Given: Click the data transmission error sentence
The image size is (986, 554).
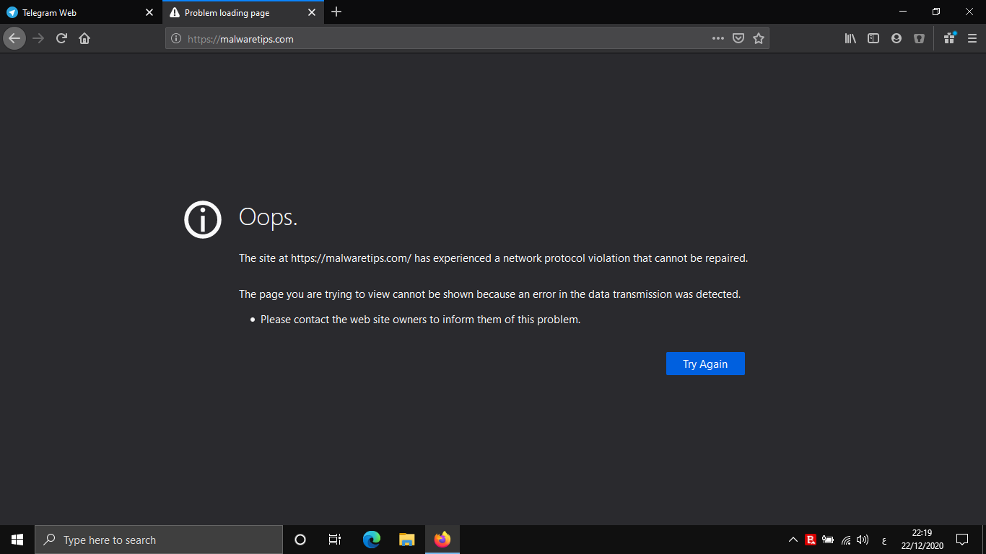Looking at the screenshot, I should tap(489, 294).
